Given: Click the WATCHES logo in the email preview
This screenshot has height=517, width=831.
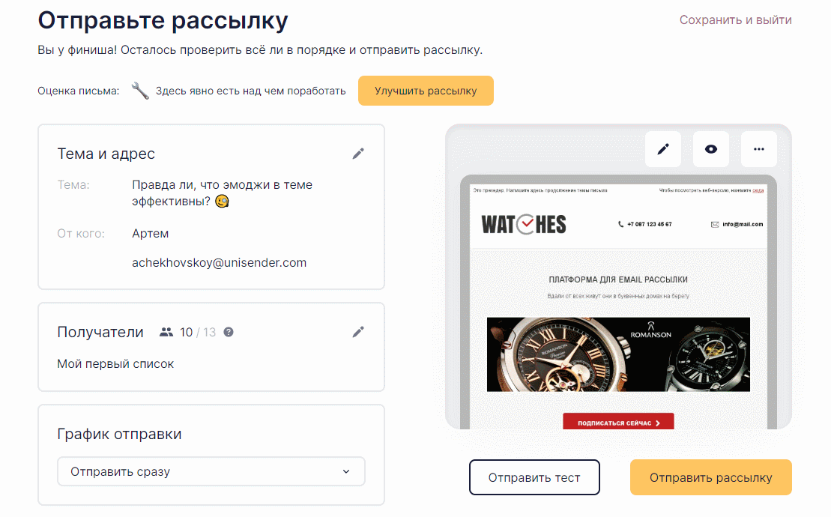Looking at the screenshot, I should [524, 224].
